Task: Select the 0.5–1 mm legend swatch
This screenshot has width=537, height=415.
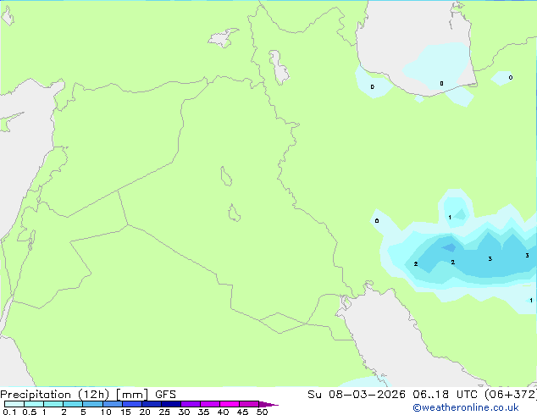Action: [34, 404]
